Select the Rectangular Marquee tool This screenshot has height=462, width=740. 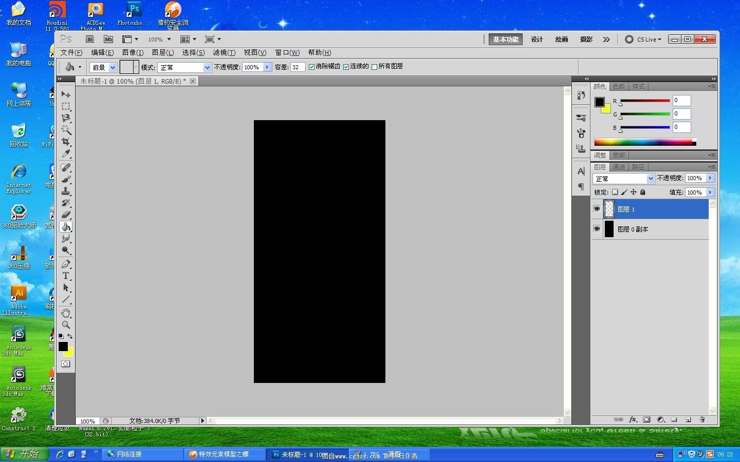66,106
